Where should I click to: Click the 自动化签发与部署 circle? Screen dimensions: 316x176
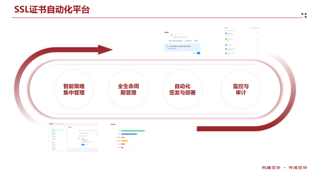[182, 89]
